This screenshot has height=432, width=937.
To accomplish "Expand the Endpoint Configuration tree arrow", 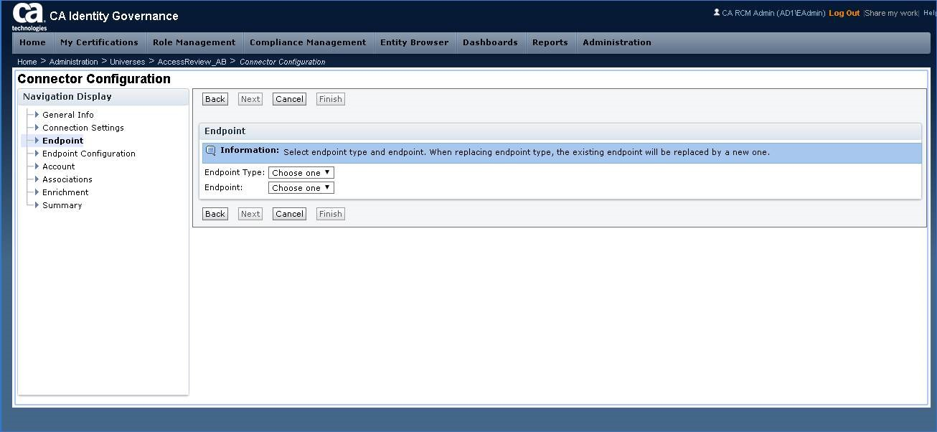I will [x=37, y=153].
